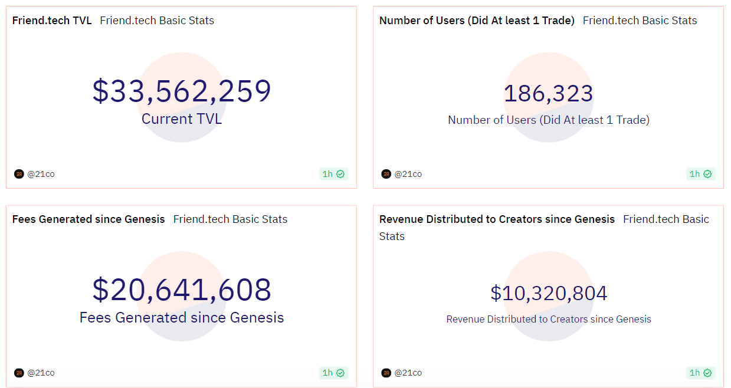
Task: Click 21co avatar icon in Fees Generated card
Action: click(19, 373)
